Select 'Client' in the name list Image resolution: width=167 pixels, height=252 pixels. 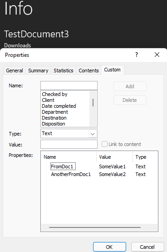coord(48,100)
